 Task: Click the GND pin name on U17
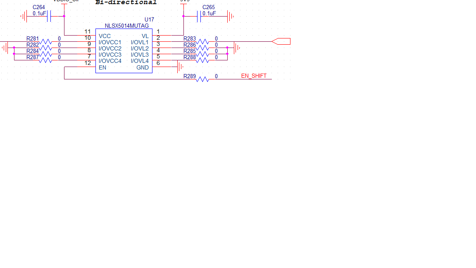(143, 67)
